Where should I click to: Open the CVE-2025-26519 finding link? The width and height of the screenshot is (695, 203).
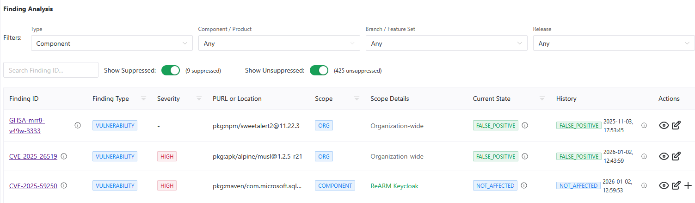tap(33, 156)
